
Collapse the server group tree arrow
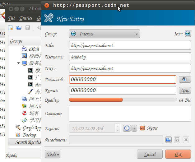(x=19, y=63)
